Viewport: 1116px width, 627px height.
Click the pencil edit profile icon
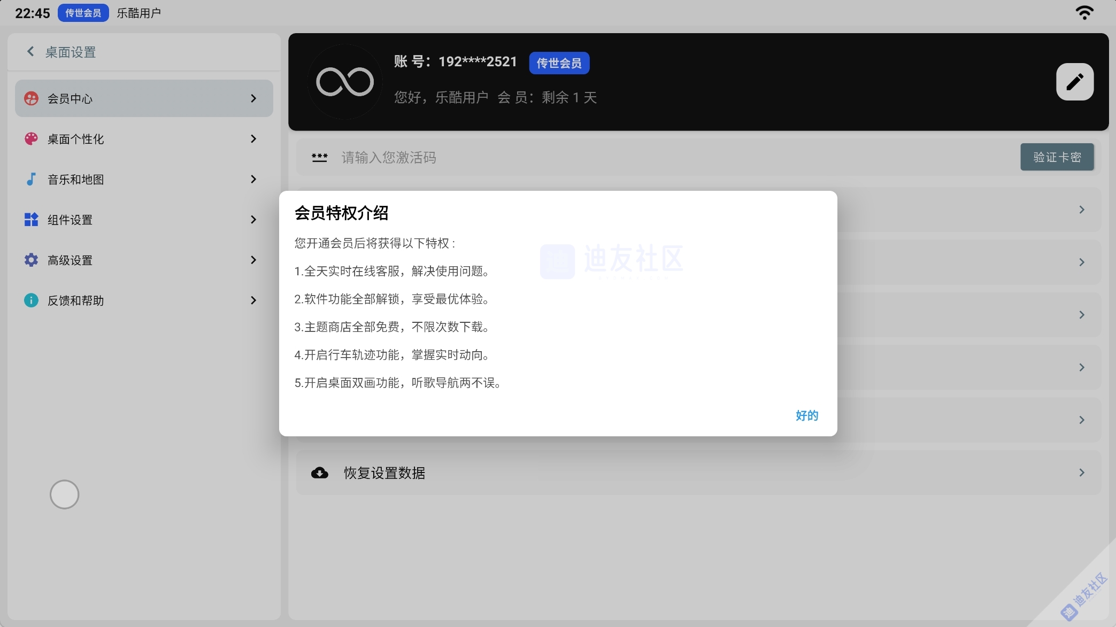click(x=1075, y=82)
